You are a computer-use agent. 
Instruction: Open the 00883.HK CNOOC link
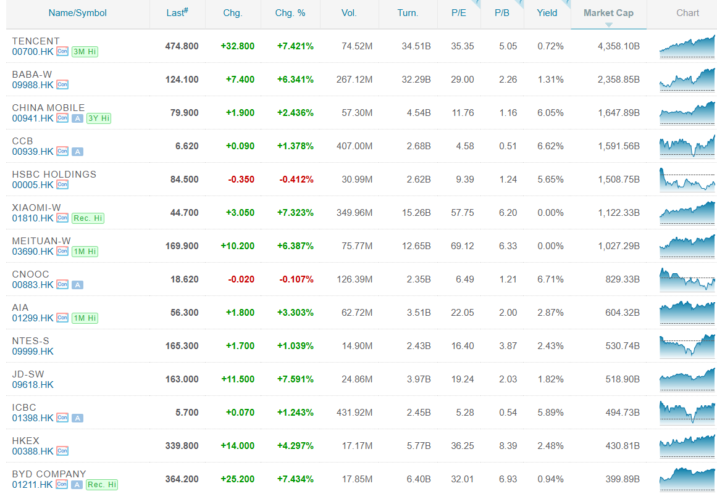click(x=33, y=285)
